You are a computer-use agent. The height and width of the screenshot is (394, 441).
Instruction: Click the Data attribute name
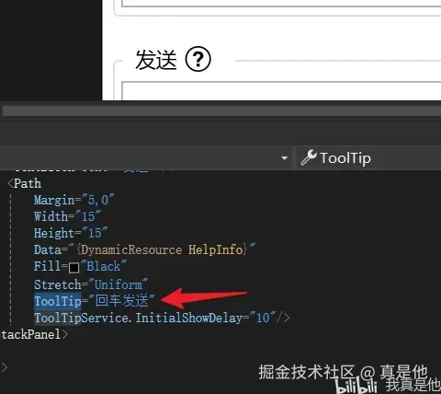point(48,249)
